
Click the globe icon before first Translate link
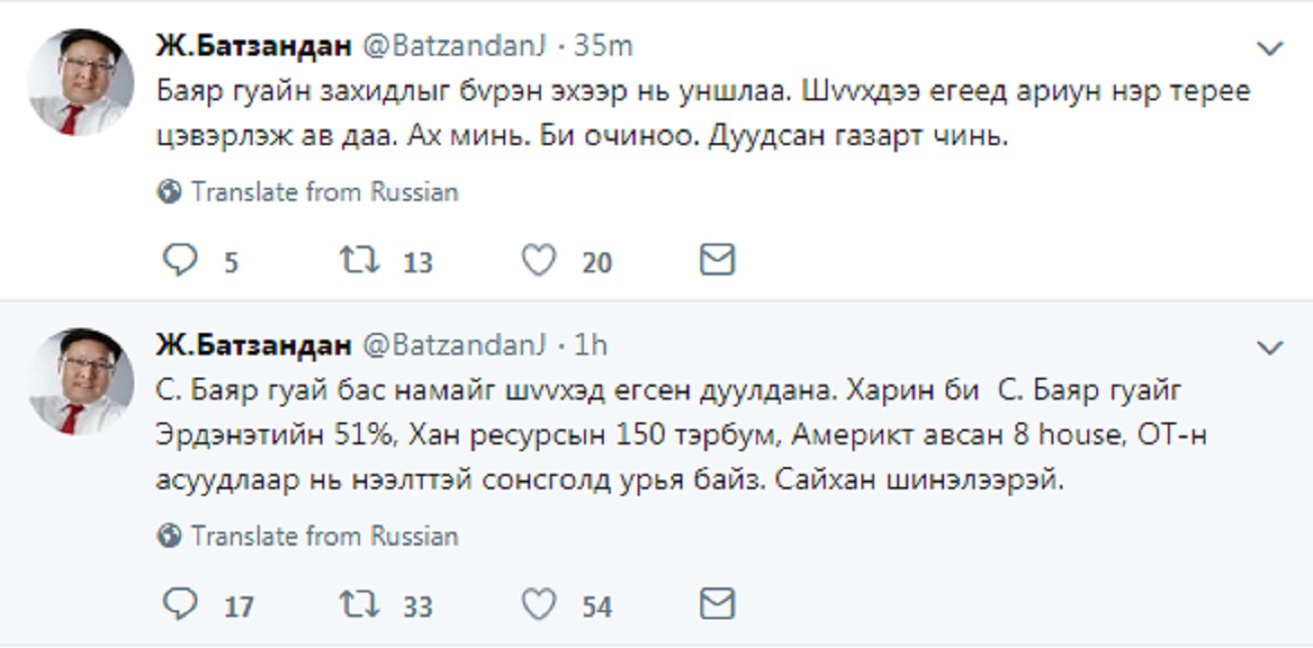click(x=169, y=192)
